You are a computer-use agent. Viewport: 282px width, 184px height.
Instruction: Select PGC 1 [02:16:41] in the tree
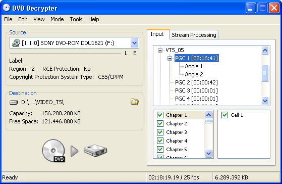pos(197,58)
